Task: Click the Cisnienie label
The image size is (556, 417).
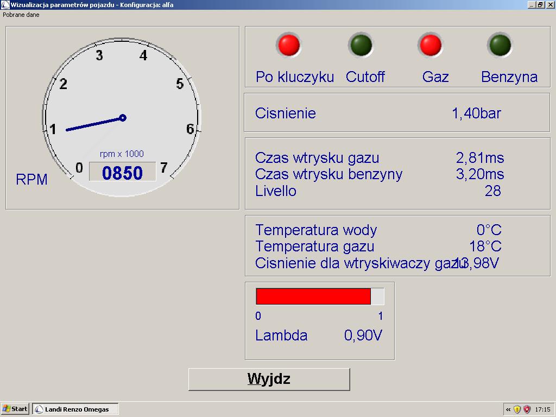Action: [286, 113]
